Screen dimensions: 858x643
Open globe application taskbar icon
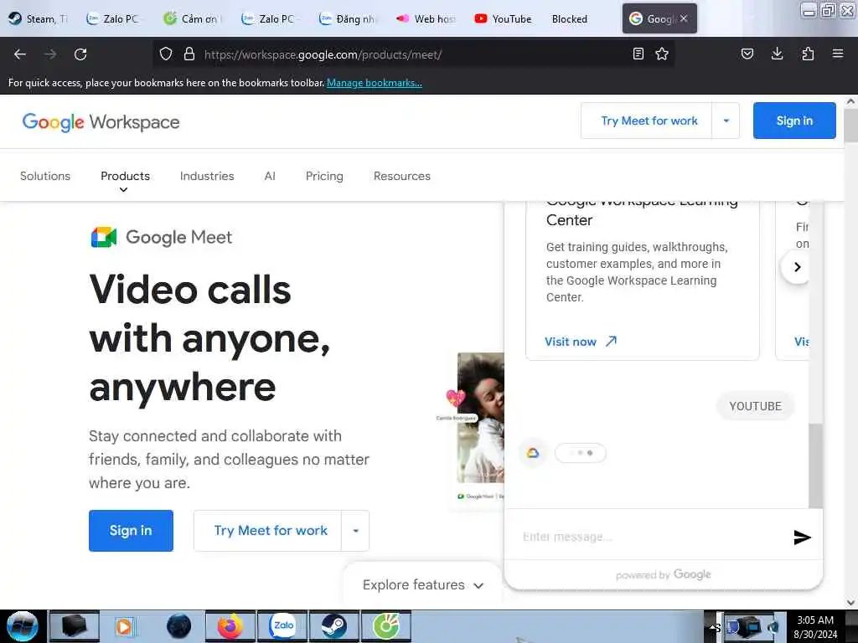[178, 626]
